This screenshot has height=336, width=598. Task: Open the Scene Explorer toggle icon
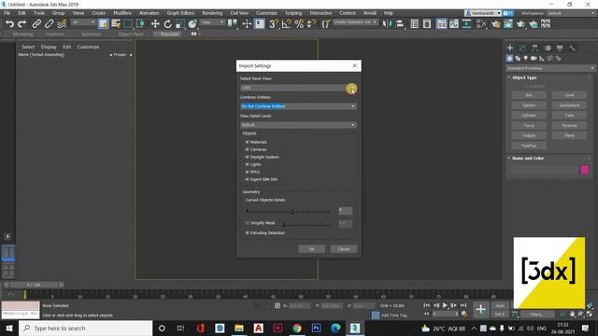pos(414,24)
